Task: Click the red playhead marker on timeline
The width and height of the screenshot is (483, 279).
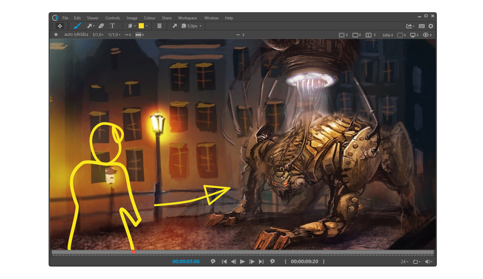Action: (x=134, y=252)
